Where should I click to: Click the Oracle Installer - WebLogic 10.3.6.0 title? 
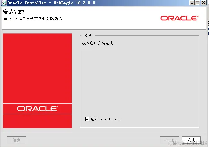coord(51,3)
